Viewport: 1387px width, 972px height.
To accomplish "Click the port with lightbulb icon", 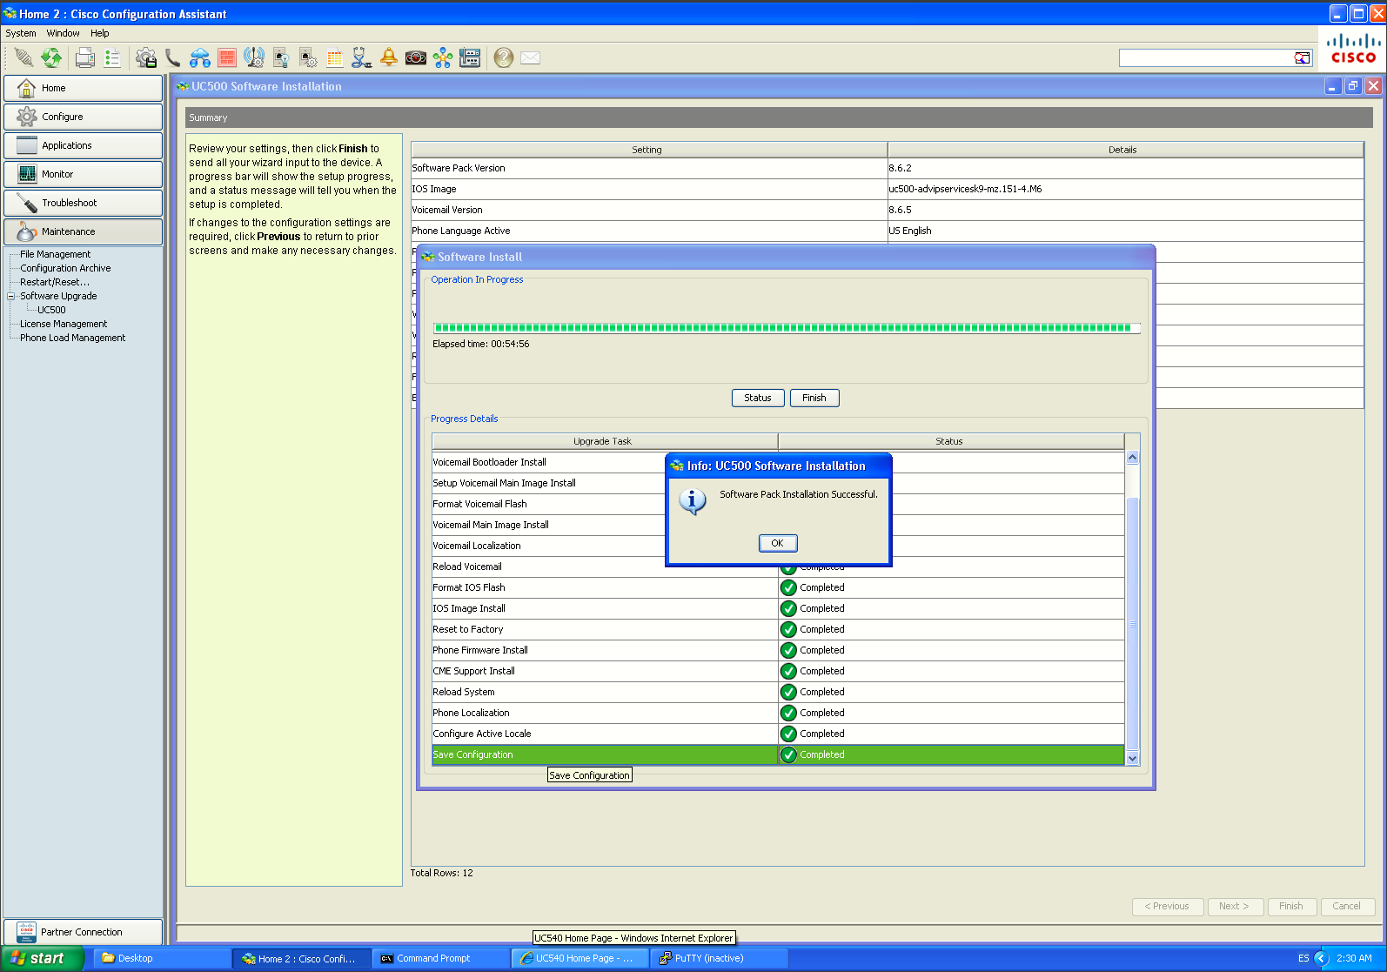I will pos(281,57).
